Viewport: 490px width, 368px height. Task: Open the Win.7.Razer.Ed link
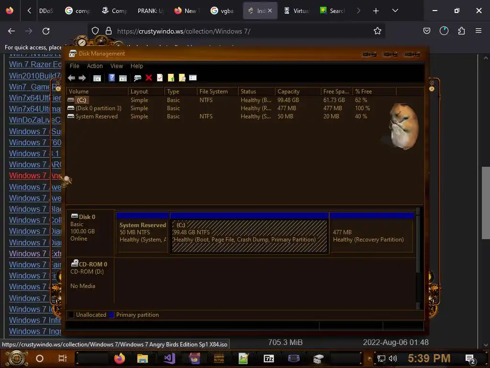(x=35, y=65)
